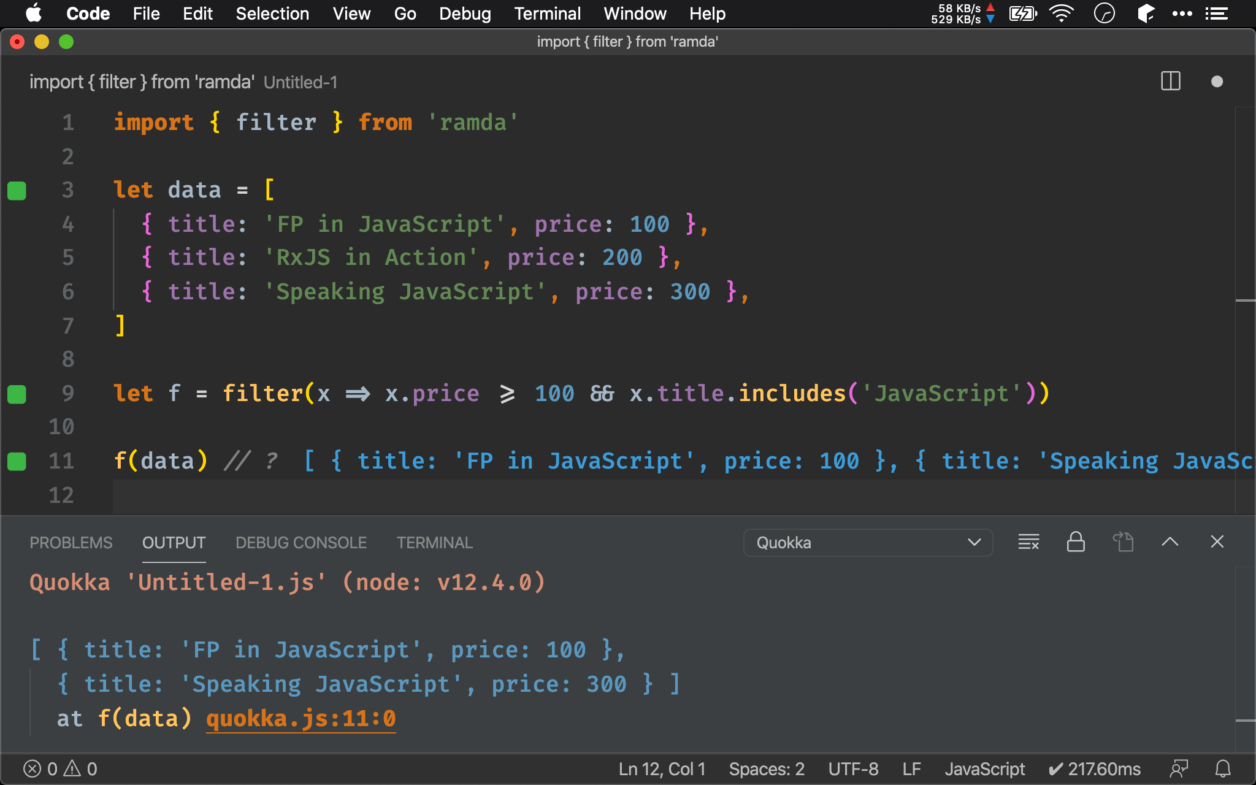Viewport: 1256px width, 785px height.
Task: Open the Go menu
Action: 405,13
